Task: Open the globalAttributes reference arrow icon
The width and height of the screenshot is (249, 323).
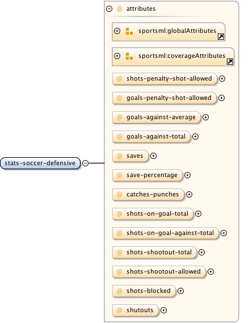Action: coord(221,37)
